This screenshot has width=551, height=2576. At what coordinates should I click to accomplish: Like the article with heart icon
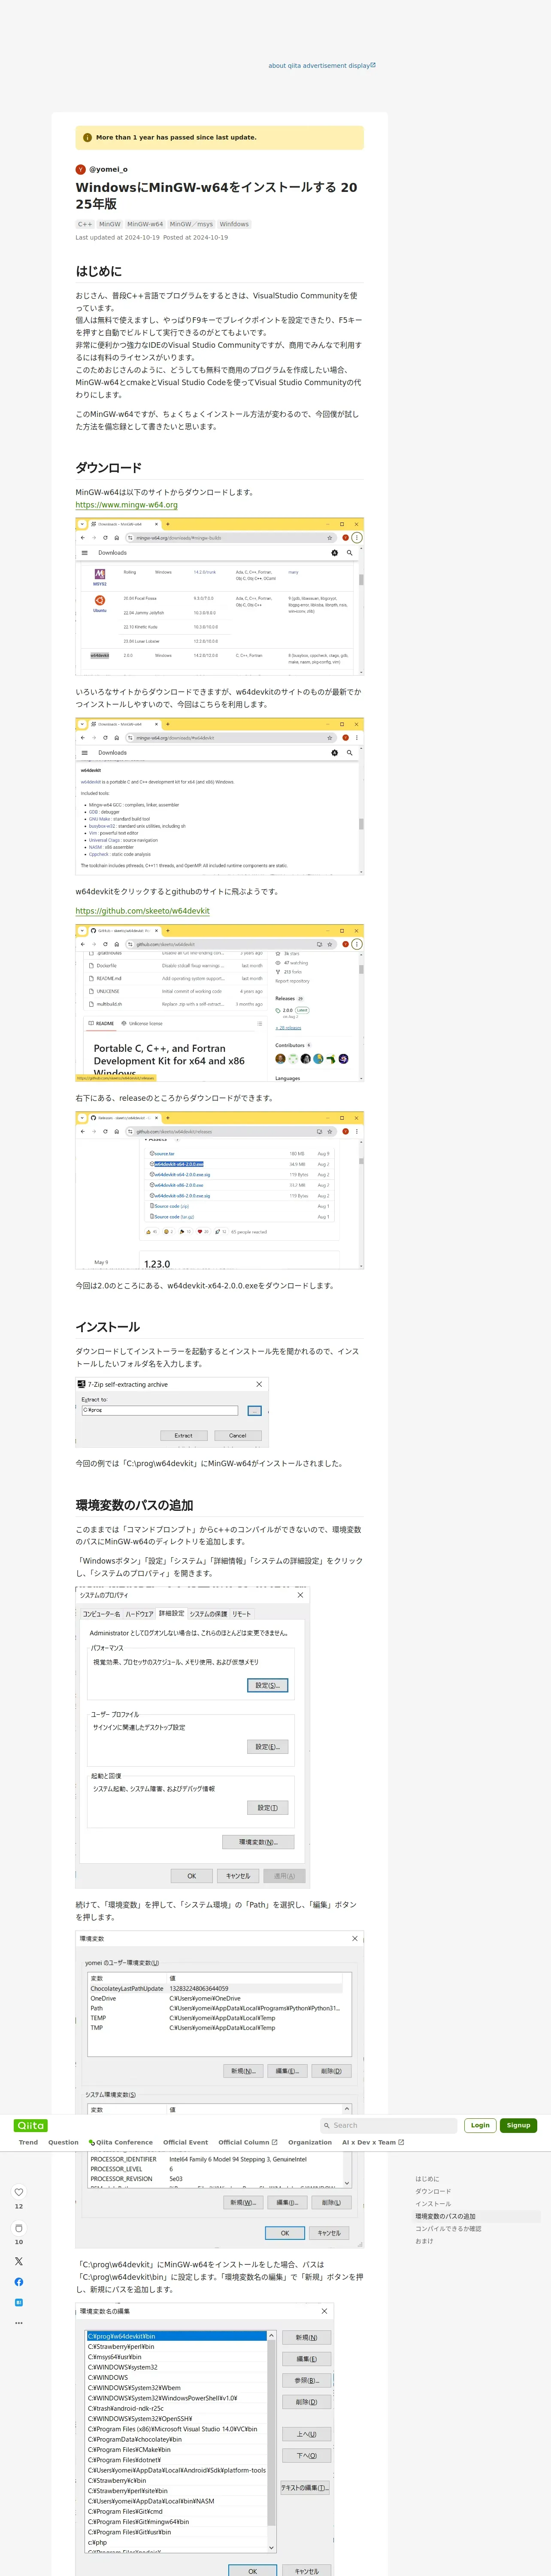18,2193
